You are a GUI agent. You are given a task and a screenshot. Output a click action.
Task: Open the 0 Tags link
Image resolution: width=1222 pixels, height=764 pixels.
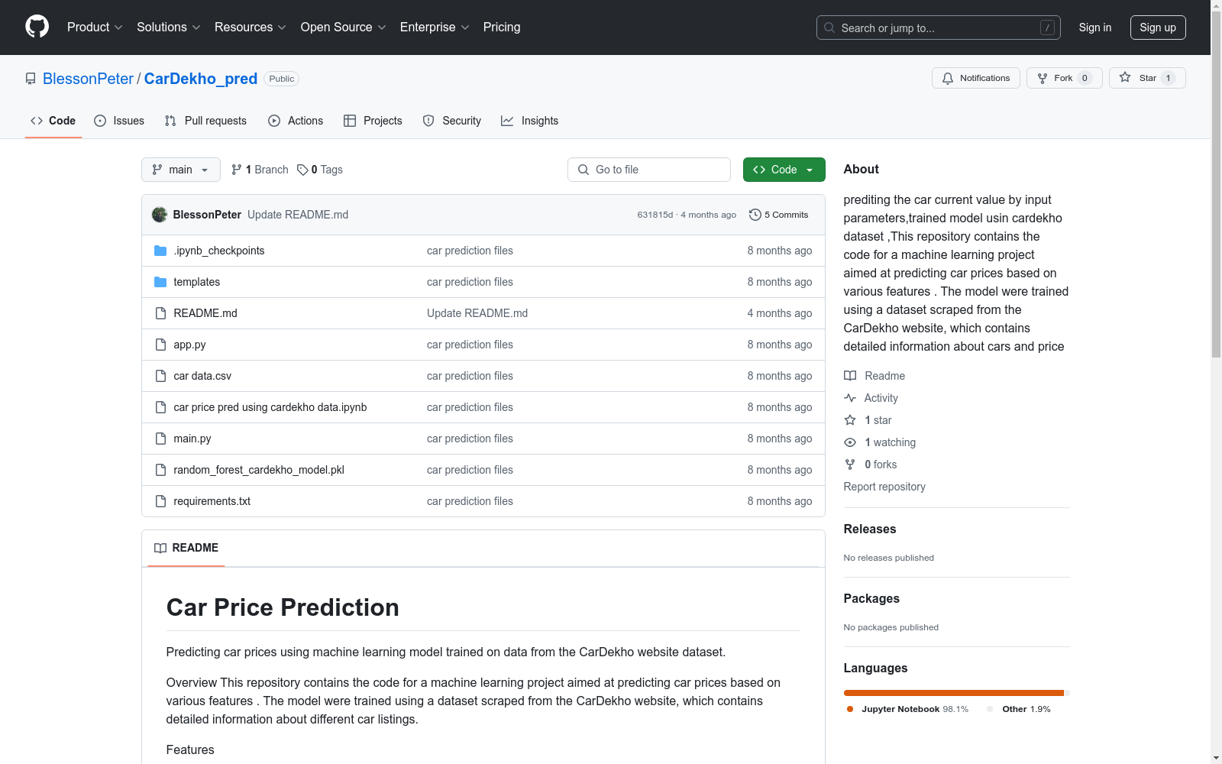coord(320,170)
